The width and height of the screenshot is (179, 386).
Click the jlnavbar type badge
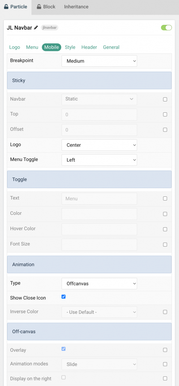pos(50,28)
